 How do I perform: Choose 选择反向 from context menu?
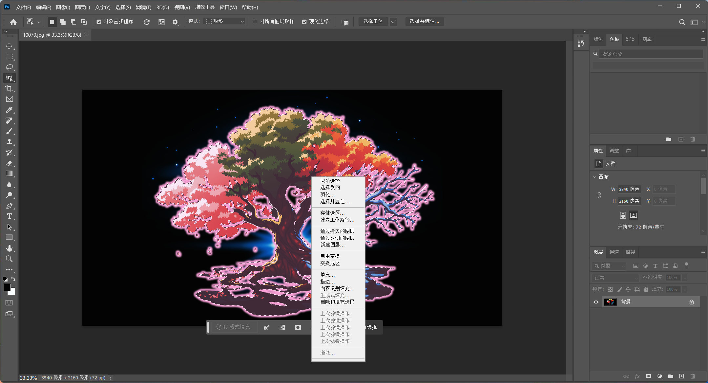tap(330, 187)
